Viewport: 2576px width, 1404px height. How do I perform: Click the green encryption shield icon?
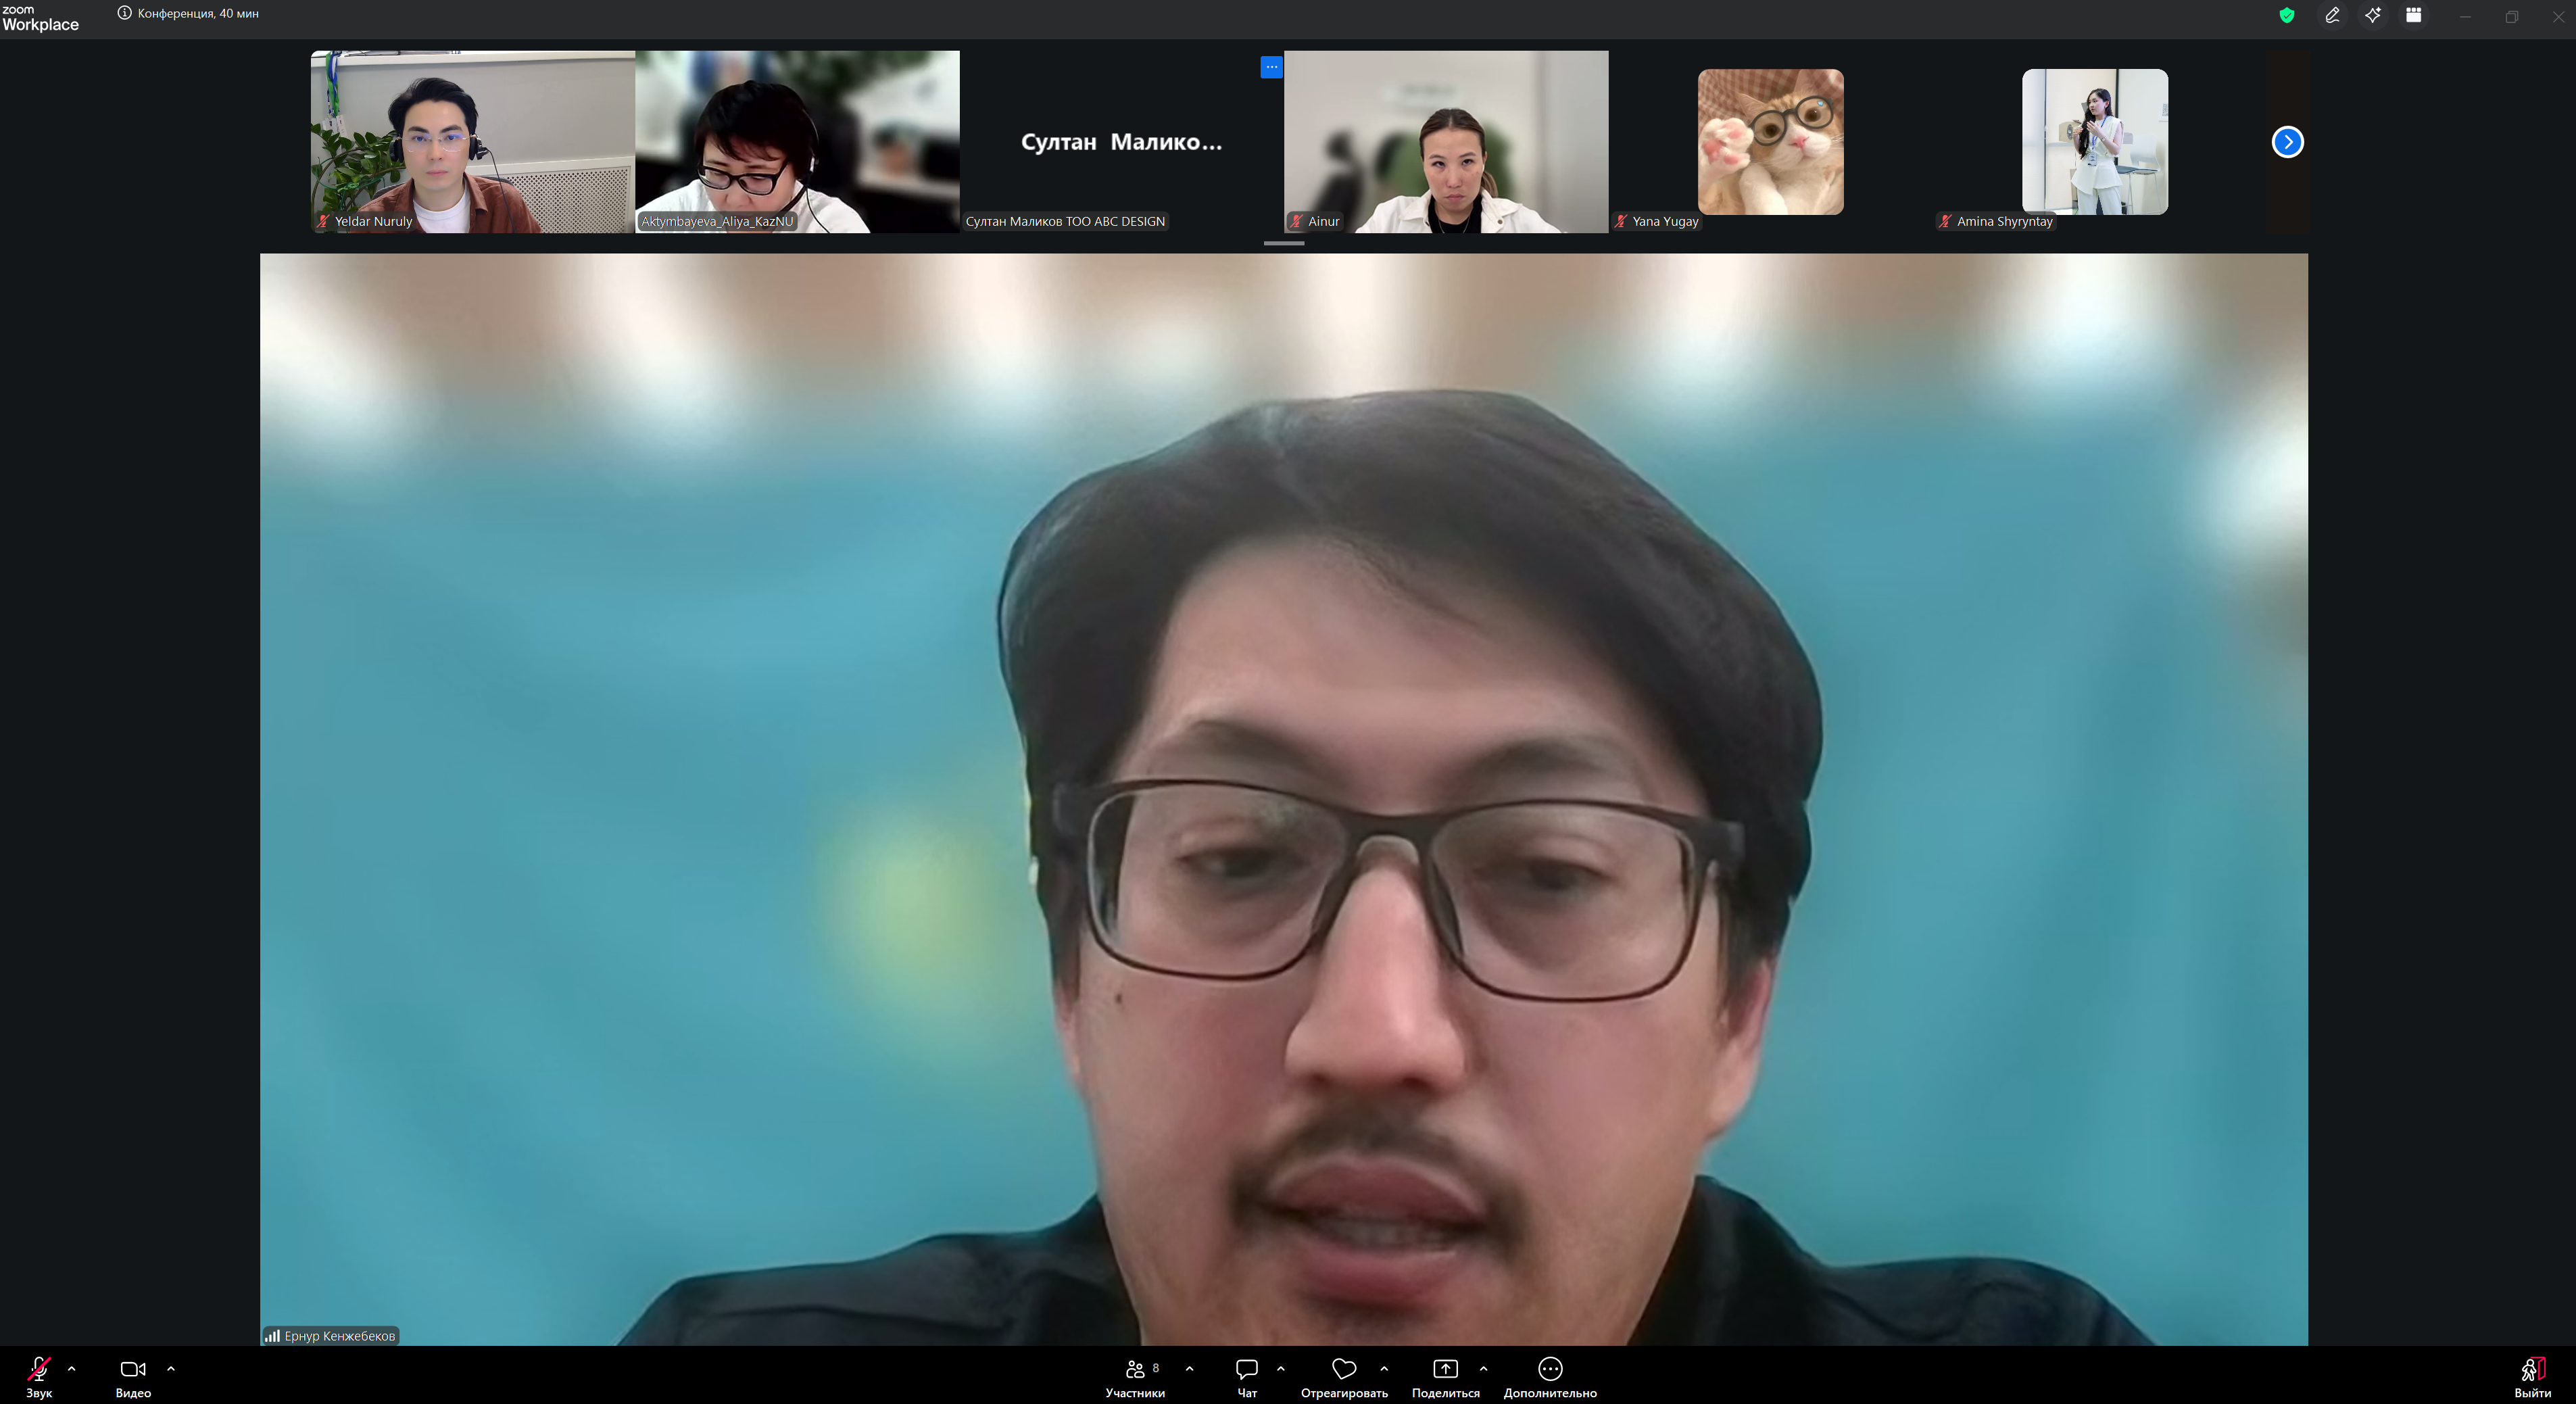coord(2286,15)
